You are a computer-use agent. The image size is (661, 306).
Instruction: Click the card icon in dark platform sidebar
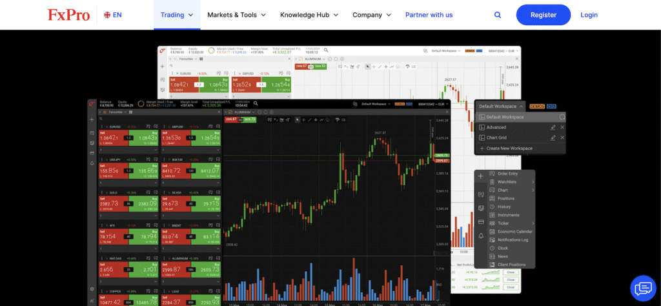pos(92,153)
